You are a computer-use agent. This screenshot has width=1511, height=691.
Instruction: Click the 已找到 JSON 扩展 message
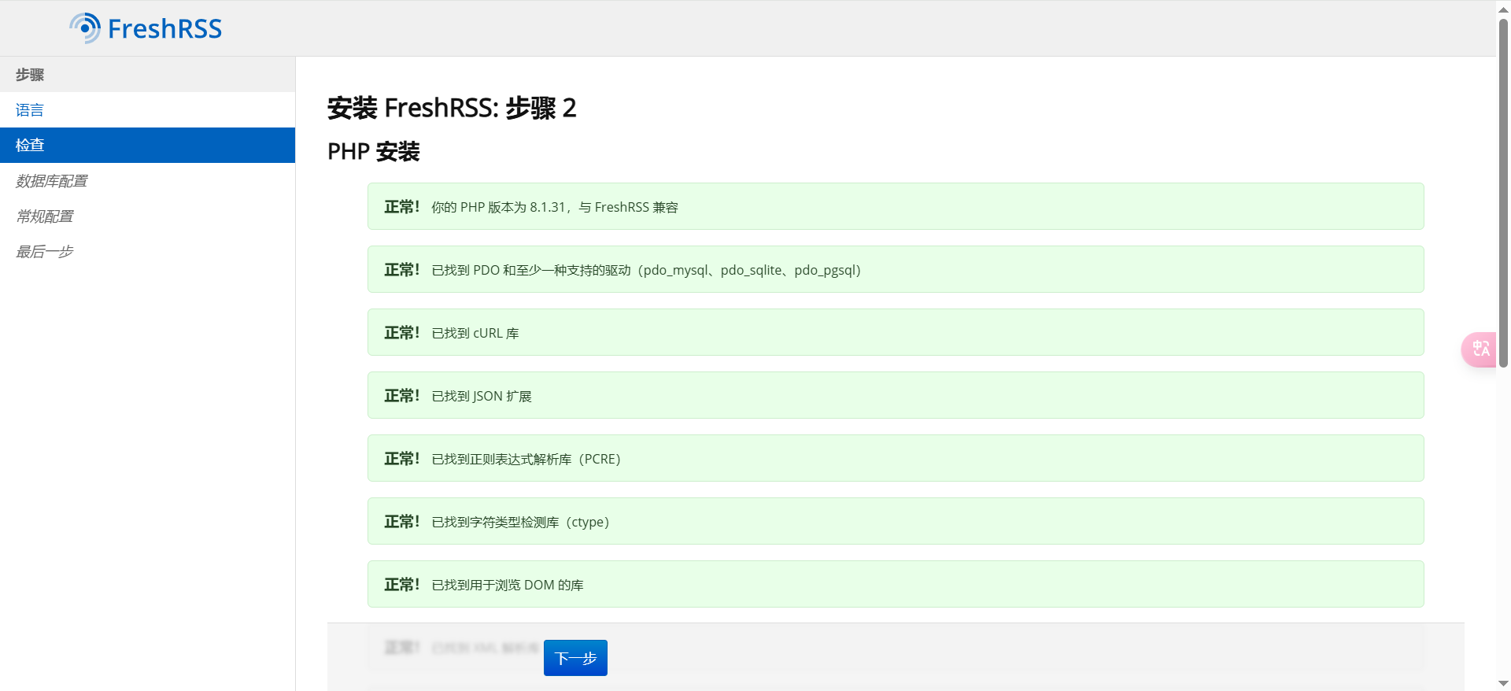[x=896, y=395]
